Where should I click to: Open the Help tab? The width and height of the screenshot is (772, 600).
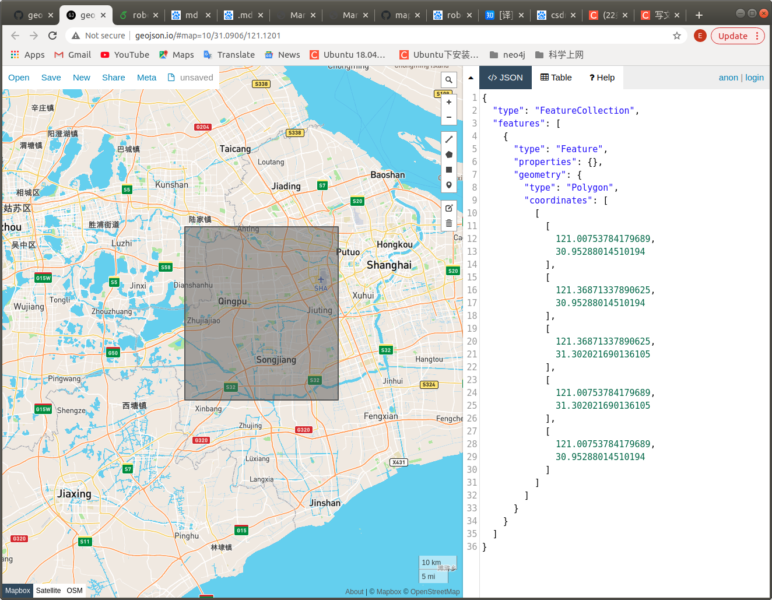tap(602, 78)
